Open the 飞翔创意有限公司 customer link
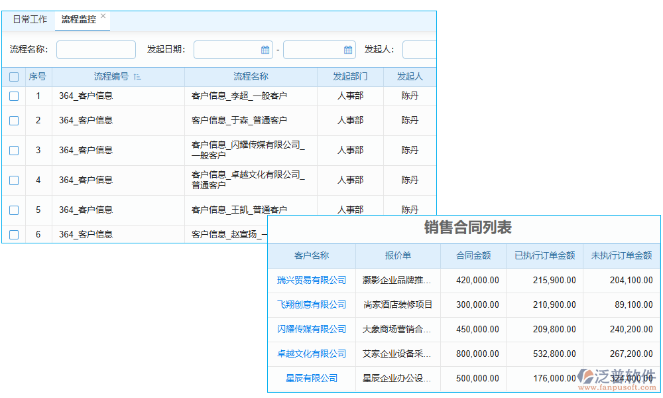 (312, 304)
